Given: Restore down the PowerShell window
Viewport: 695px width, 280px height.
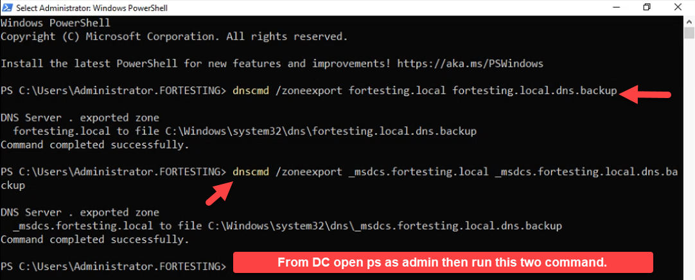Looking at the screenshot, I should click(x=647, y=8).
